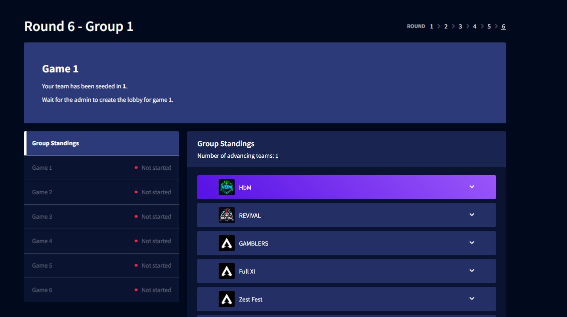567x317 pixels.
Task: Click the Group Standings panel heading
Action: 226,144
